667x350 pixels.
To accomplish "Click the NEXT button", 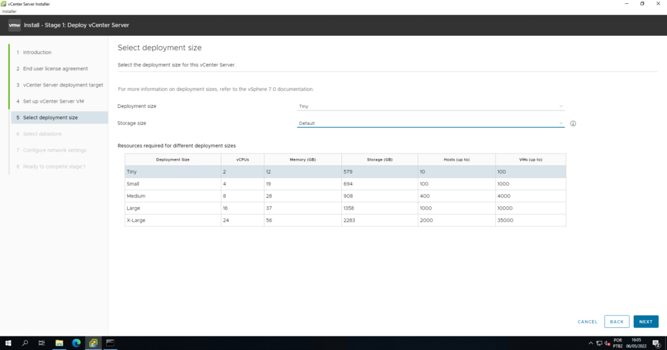I will (646, 321).
